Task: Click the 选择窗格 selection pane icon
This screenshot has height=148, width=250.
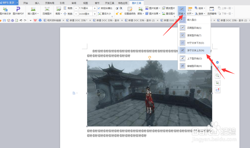Action: [x=212, y=9]
